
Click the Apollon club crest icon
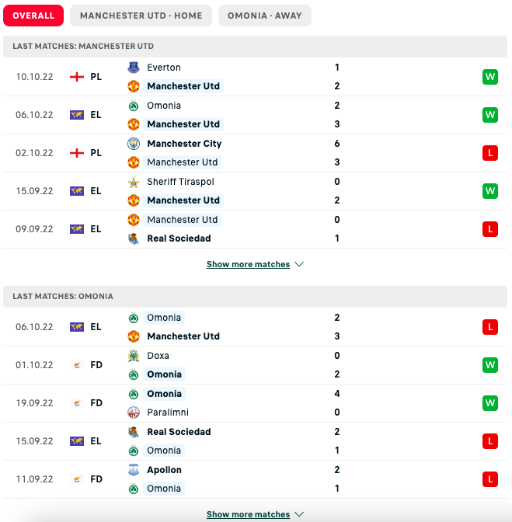coord(133,470)
